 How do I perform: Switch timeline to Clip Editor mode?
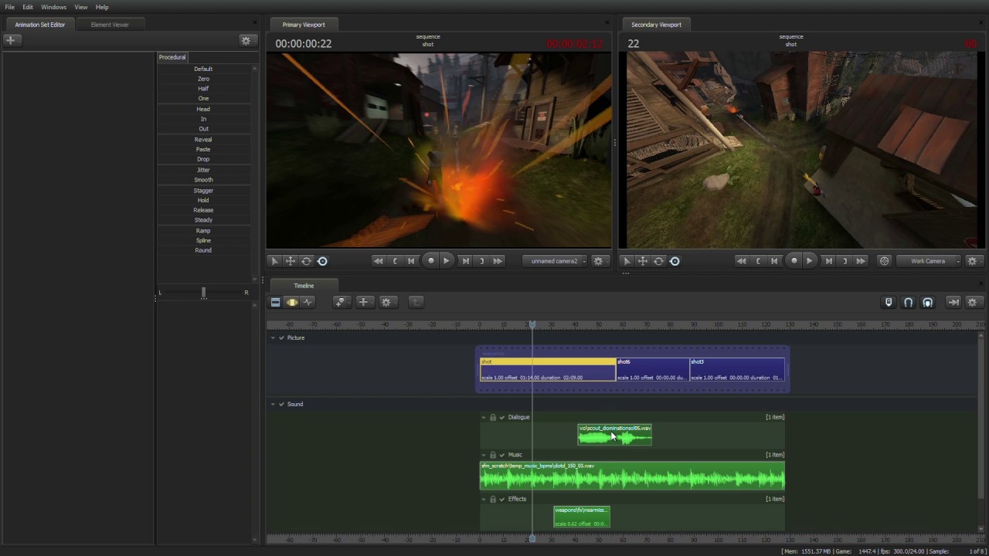275,302
